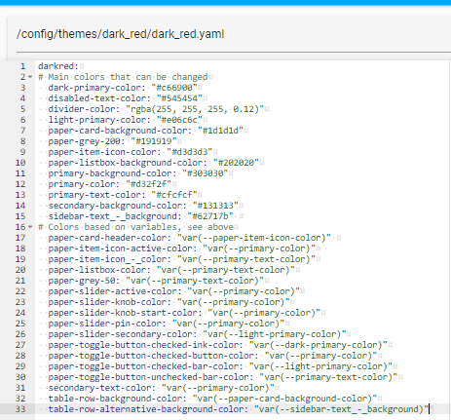Click the paper-toggle-button-checked-ink-color key

point(145,345)
